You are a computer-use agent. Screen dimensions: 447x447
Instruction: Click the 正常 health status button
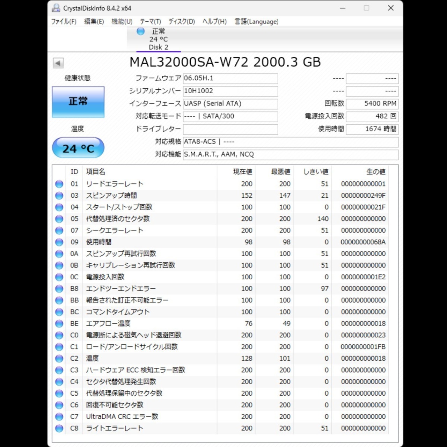tap(78, 102)
